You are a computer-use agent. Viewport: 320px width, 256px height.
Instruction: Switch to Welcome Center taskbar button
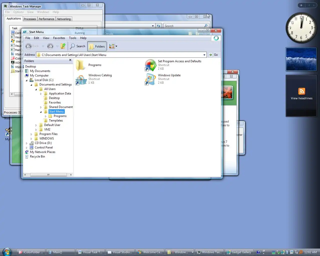[150, 252]
